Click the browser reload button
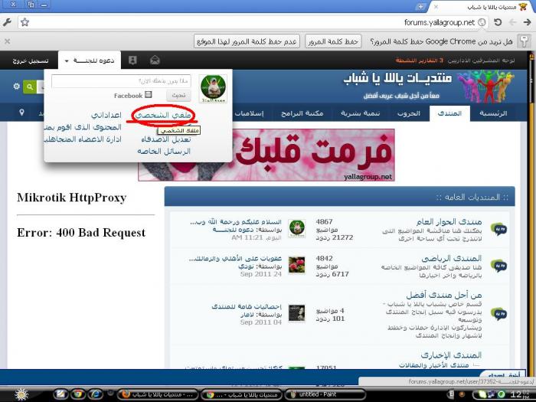Screen dimensions: 536x402 click(498, 22)
